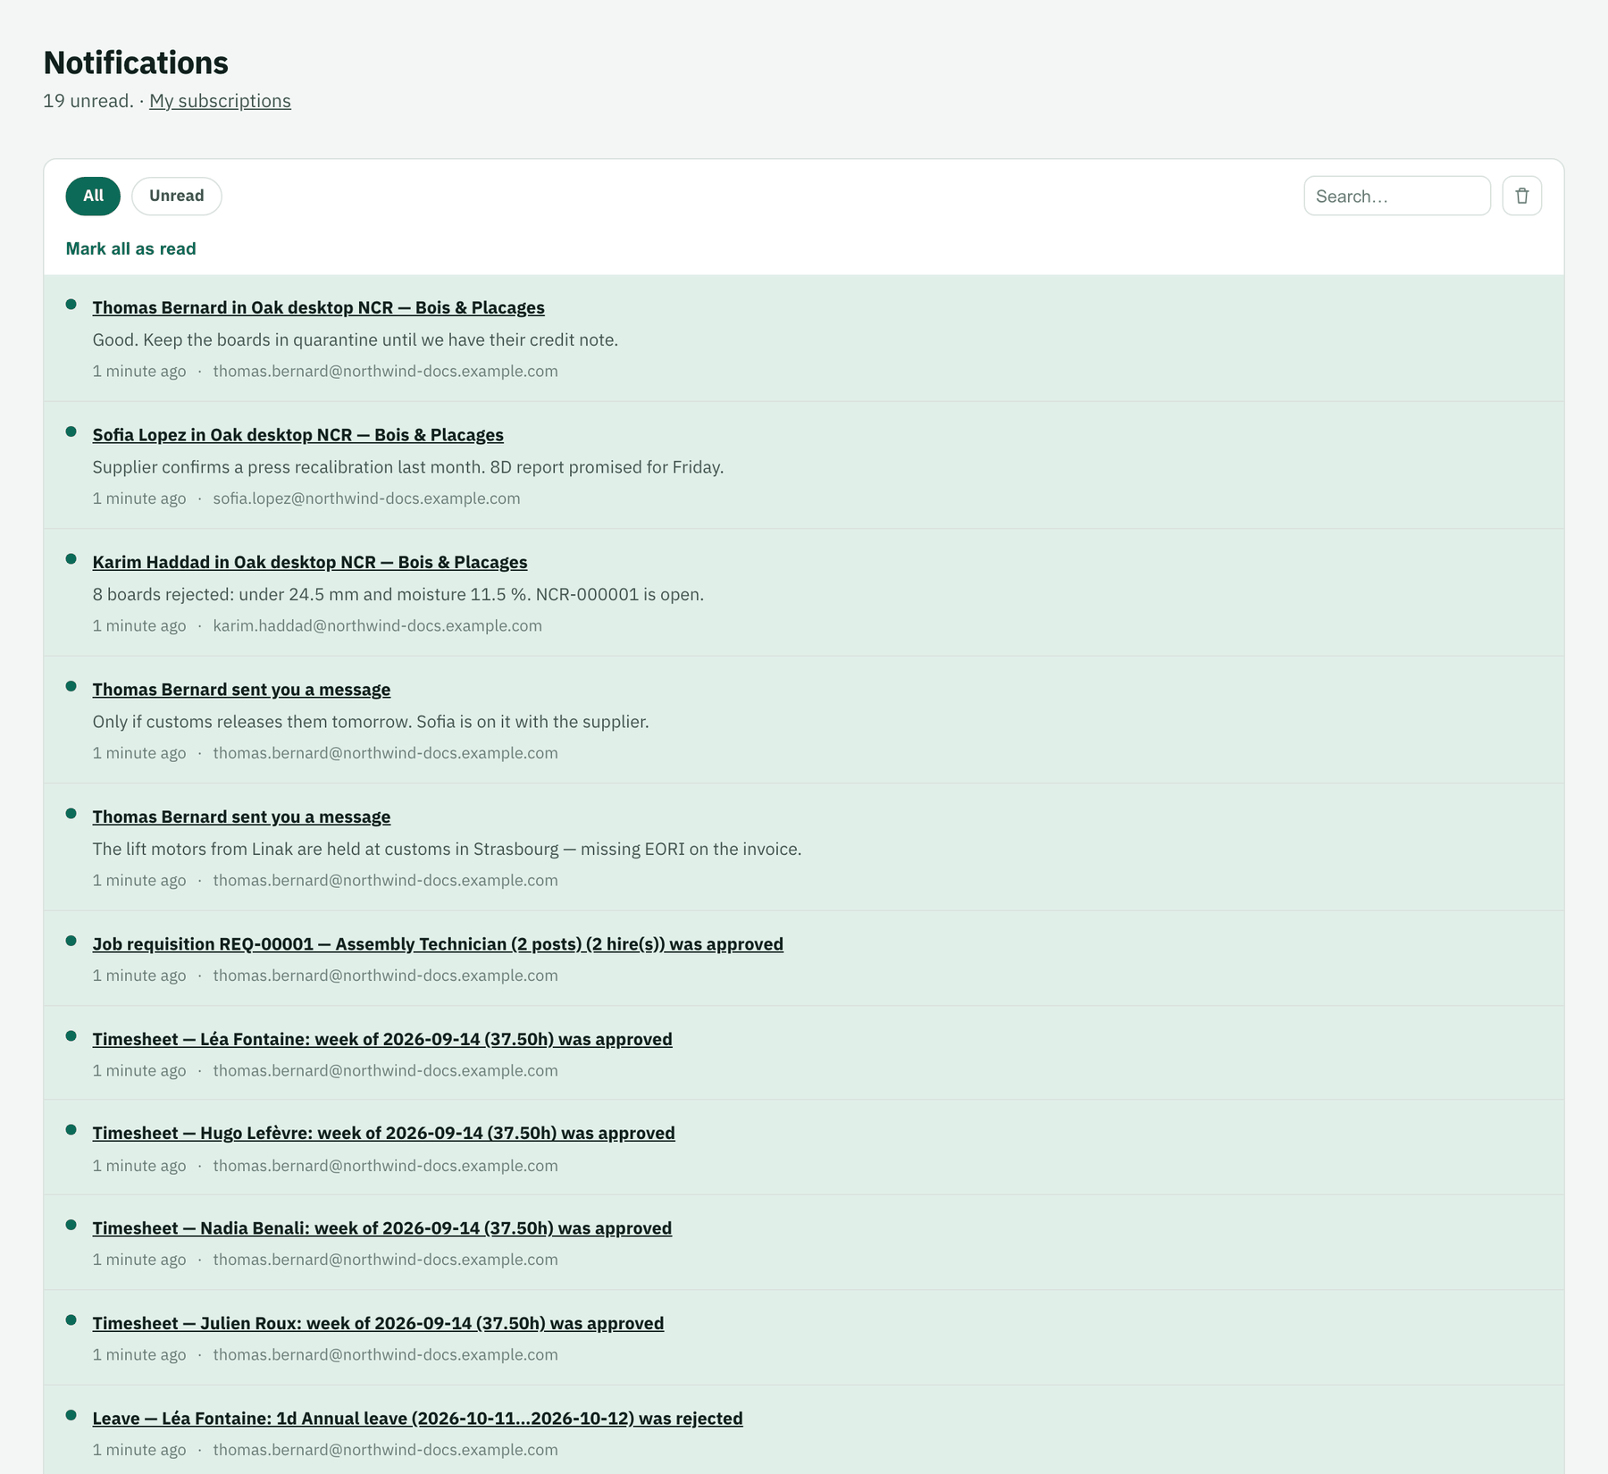Viewport: 1608px width, 1474px height.
Task: Click Mark all as read
Action: [131, 248]
